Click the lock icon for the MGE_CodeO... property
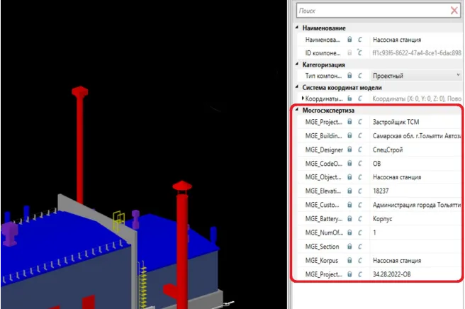Image resolution: width=465 pixels, height=309 pixels. [x=350, y=163]
